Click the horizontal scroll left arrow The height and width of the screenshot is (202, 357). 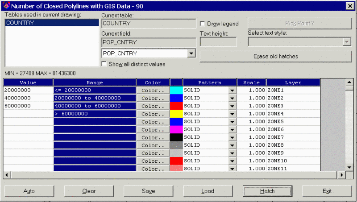pyautogui.click(x=7, y=175)
